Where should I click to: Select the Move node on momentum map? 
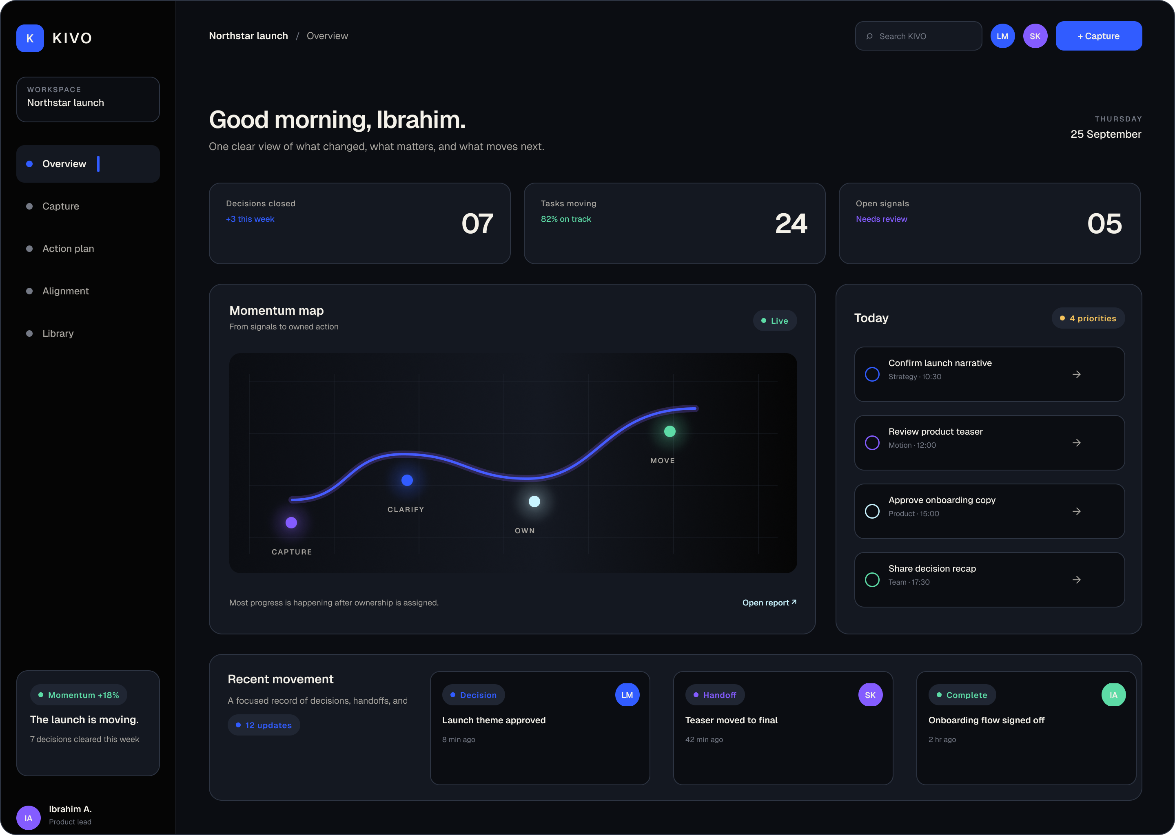tap(669, 431)
